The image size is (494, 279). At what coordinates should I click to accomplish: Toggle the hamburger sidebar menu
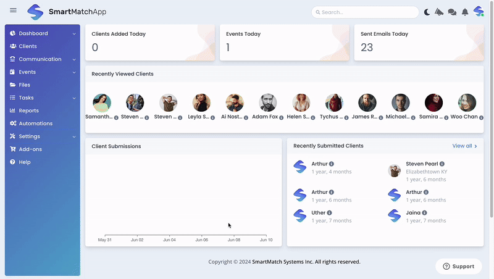14,10
